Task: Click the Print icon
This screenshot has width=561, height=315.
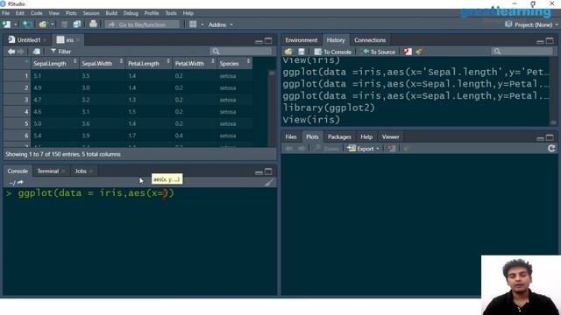Action: (93, 24)
